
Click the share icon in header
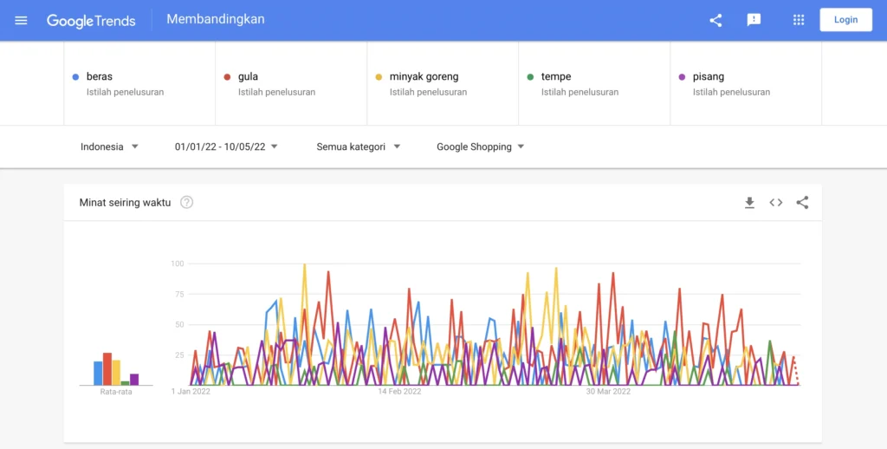point(715,21)
